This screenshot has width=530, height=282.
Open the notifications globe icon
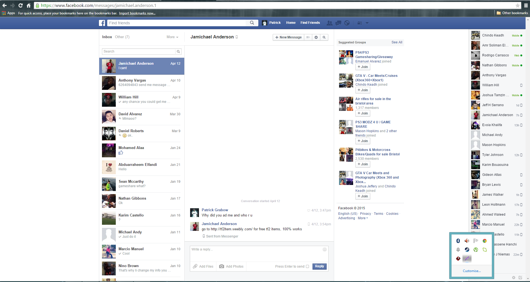347,23
